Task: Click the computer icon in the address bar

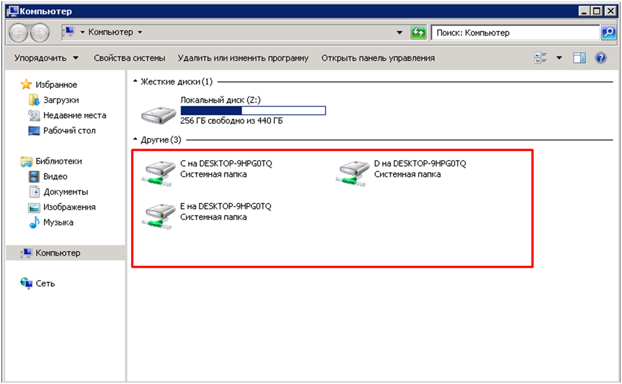Action: pyautogui.click(x=69, y=32)
